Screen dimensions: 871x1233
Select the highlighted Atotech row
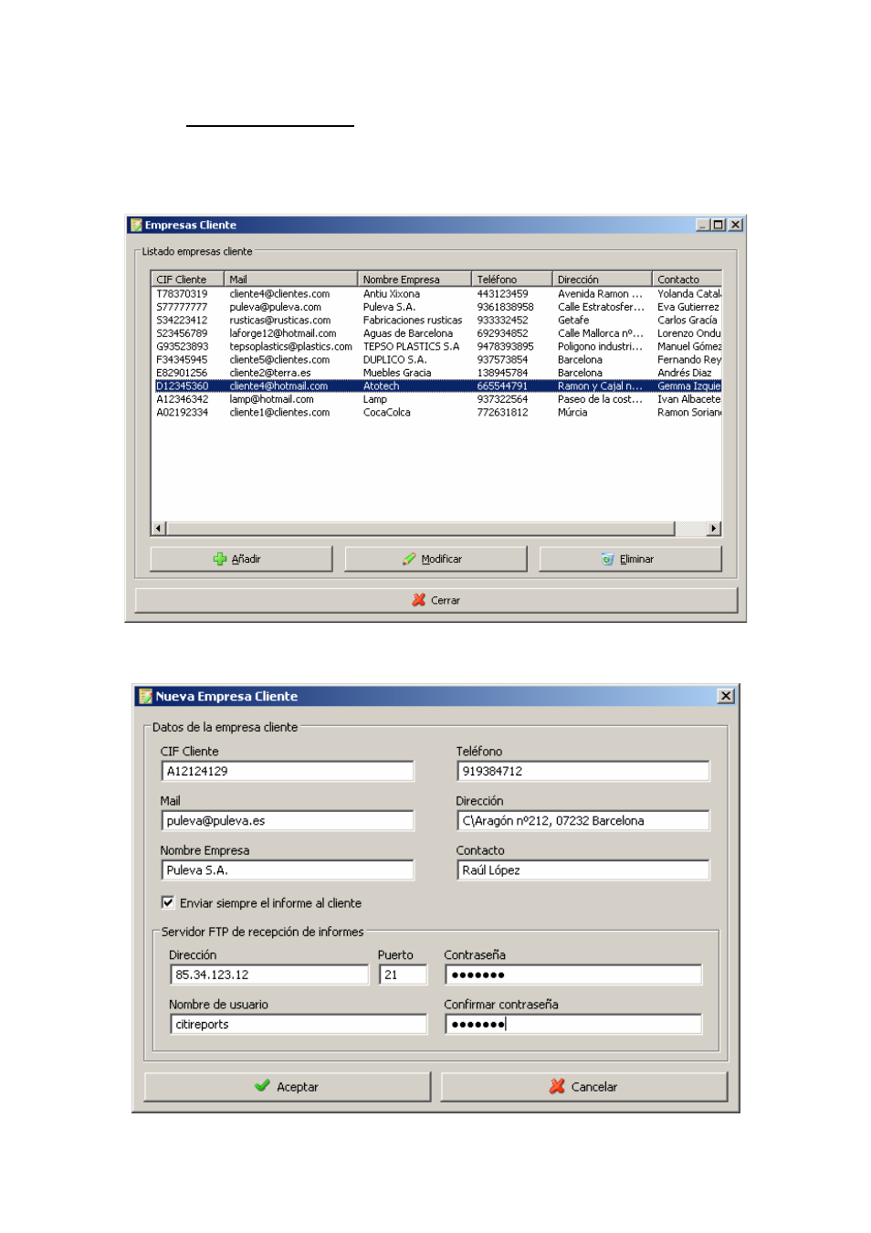[436, 386]
